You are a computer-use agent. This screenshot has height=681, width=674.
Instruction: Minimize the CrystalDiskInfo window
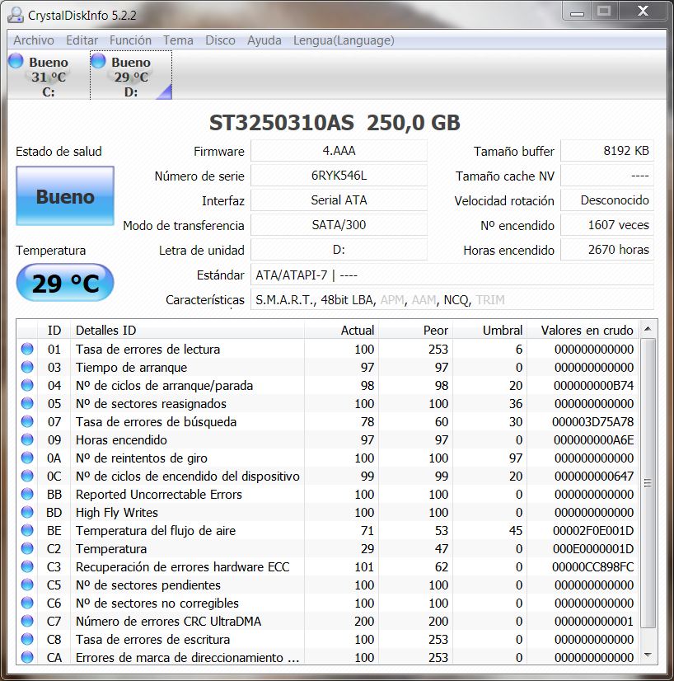(577, 12)
